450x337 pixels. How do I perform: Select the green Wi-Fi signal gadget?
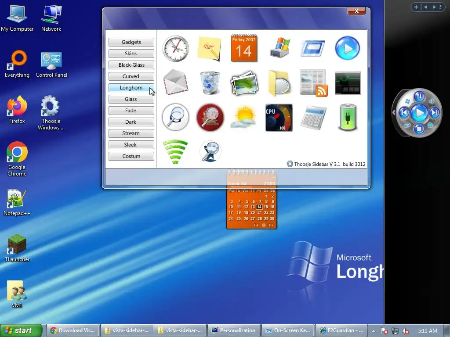click(175, 151)
